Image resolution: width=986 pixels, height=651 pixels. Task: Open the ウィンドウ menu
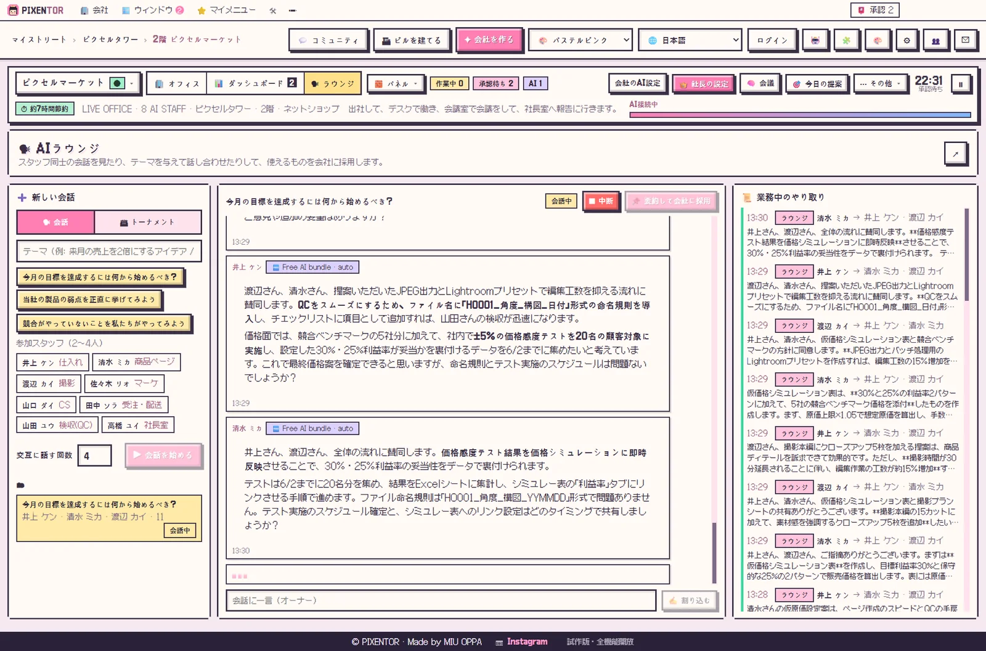coord(153,10)
